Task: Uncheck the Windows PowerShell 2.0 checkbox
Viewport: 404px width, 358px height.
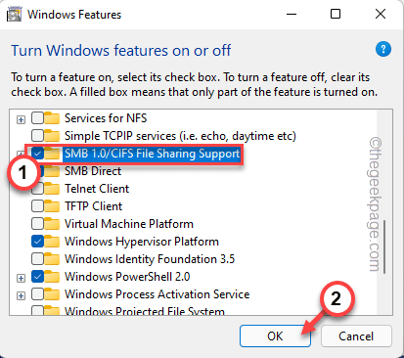Action: click(x=37, y=277)
